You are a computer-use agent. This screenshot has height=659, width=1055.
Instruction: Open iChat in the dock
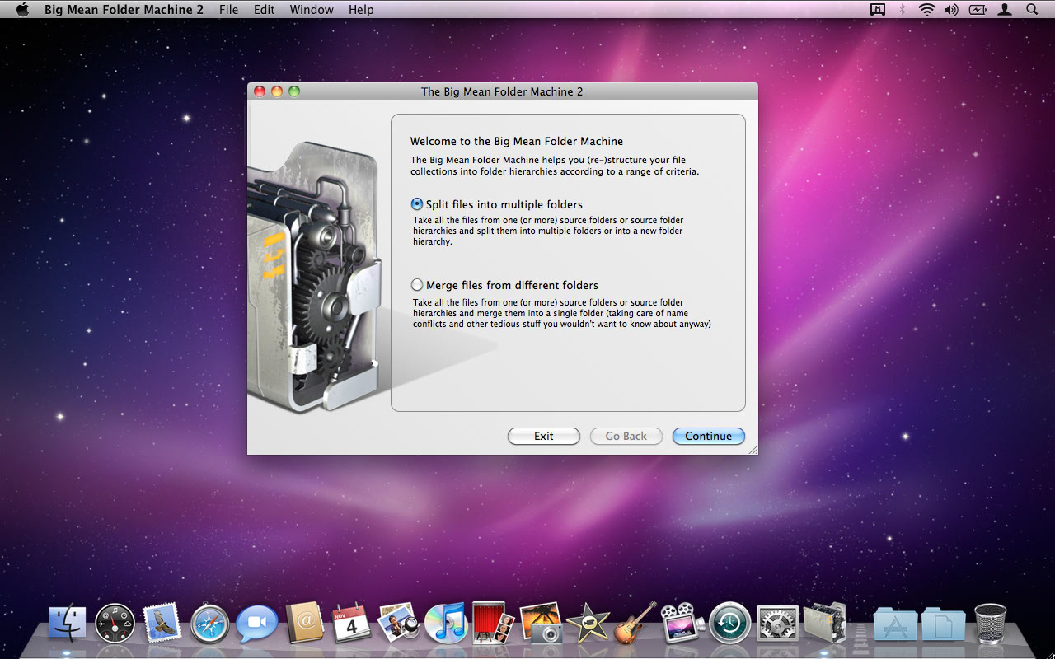[256, 624]
